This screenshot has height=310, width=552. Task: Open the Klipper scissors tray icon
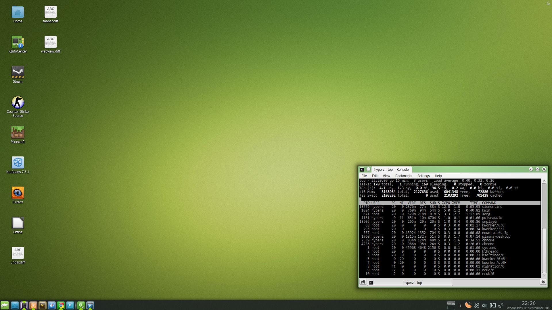click(x=476, y=305)
